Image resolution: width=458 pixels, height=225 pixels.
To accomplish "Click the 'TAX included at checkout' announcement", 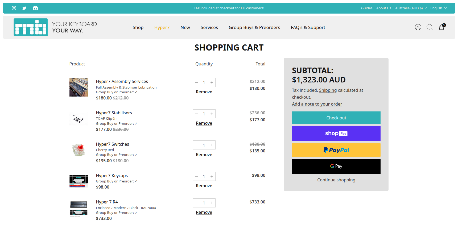I will [229, 8].
